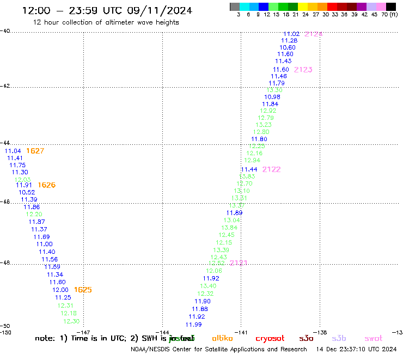Screen dimensions: 403x354
Task: Click the wave height reading 11.44
Action: tap(249, 170)
